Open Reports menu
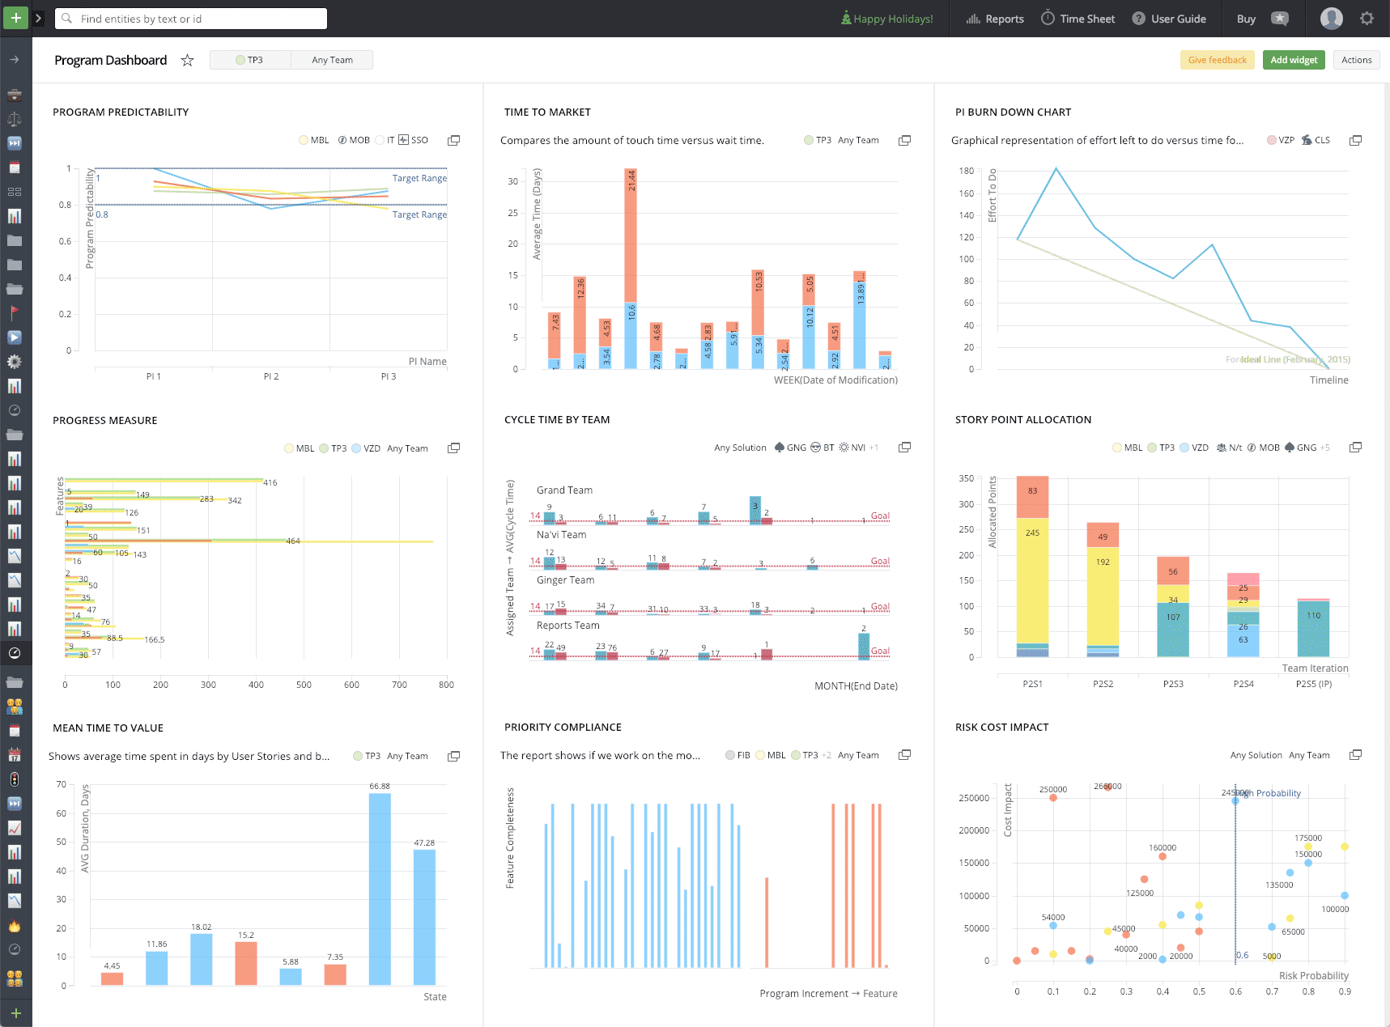Screen dimensions: 1390x1027 [x=995, y=19]
